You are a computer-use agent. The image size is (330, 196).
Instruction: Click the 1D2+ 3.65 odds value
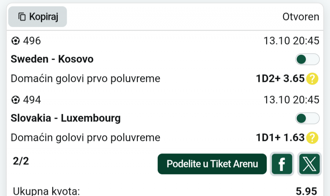(280, 79)
